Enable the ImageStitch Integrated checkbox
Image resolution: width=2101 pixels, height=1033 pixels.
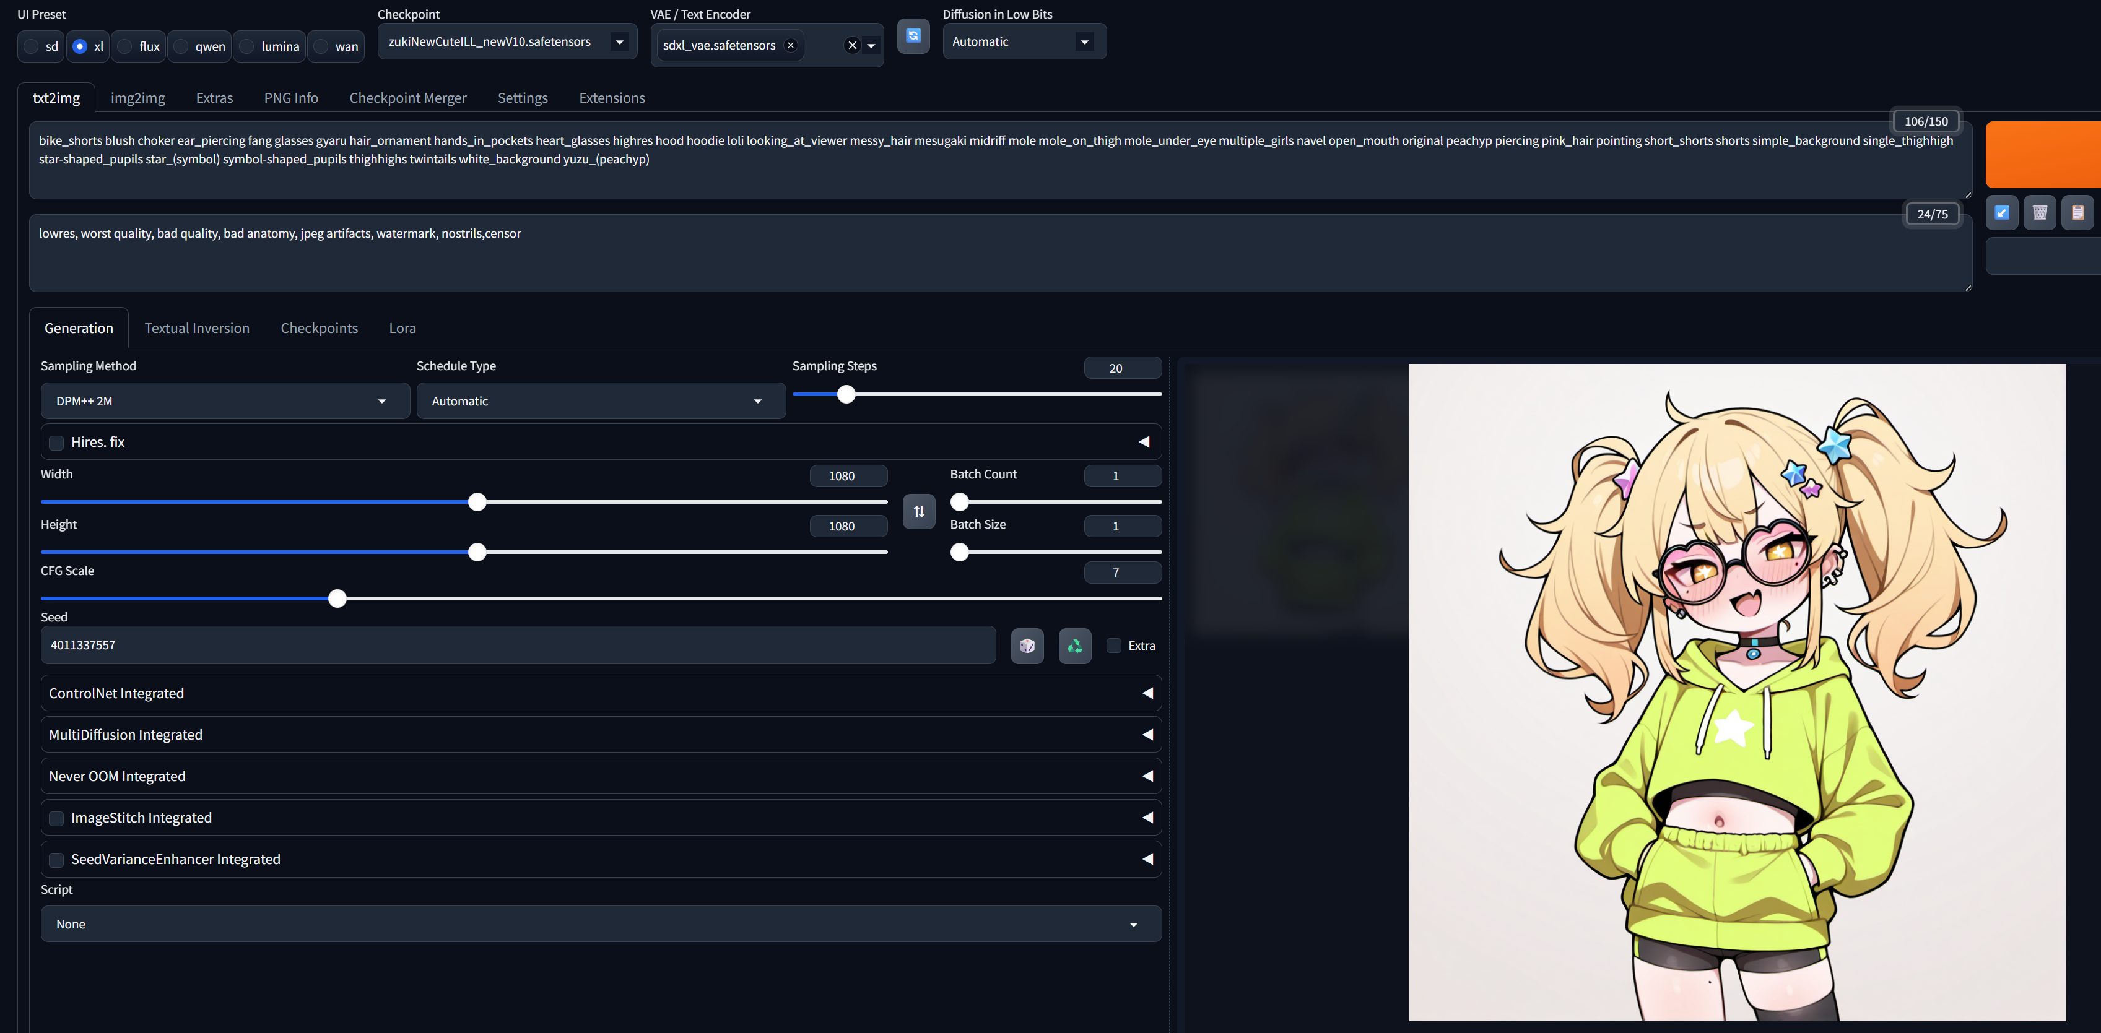tap(56, 819)
